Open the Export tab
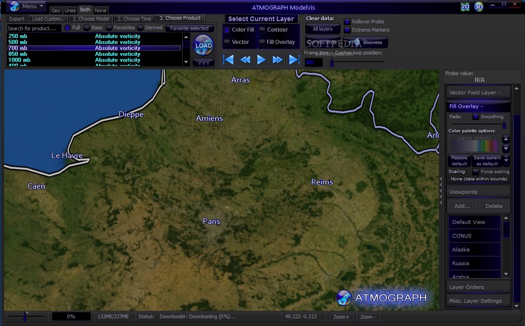 17,19
